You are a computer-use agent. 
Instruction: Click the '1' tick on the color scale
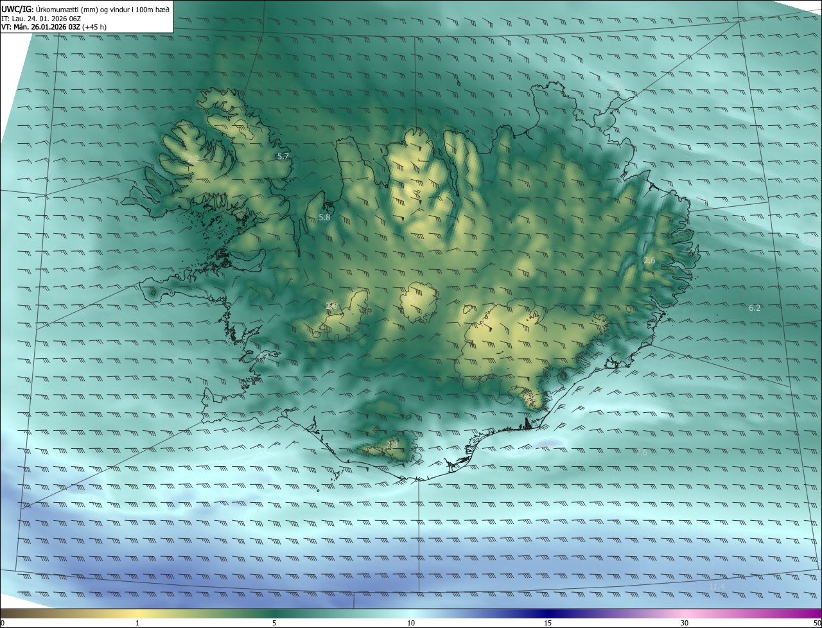(x=137, y=623)
